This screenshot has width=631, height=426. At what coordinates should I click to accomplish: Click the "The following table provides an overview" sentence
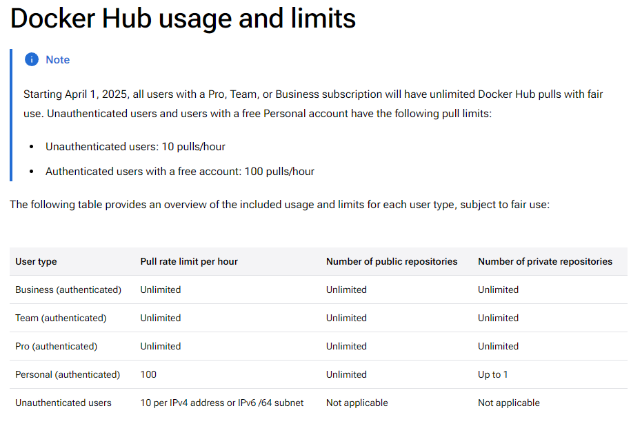coord(280,204)
